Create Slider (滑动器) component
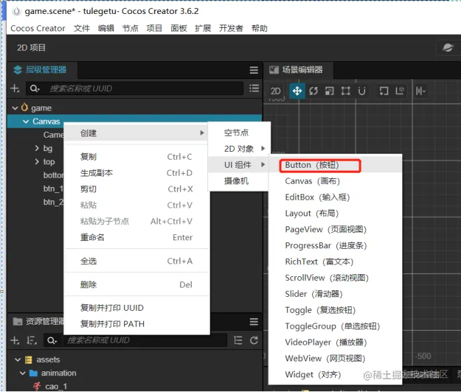 click(x=335, y=294)
